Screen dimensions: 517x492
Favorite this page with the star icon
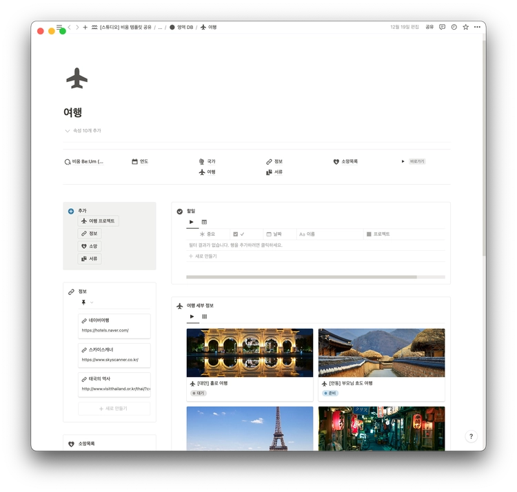point(465,28)
